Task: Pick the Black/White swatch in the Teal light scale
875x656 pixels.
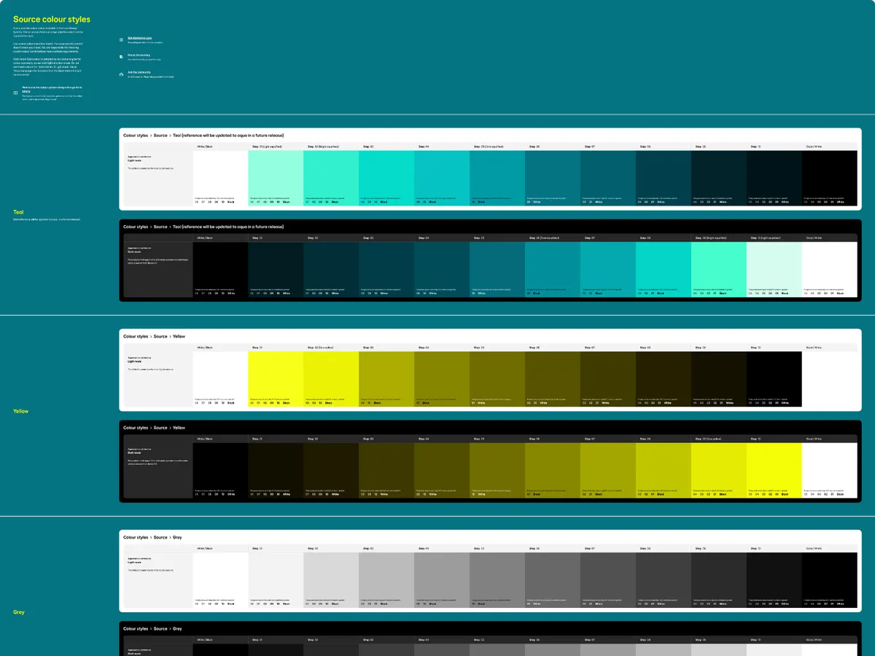Action: click(x=830, y=177)
